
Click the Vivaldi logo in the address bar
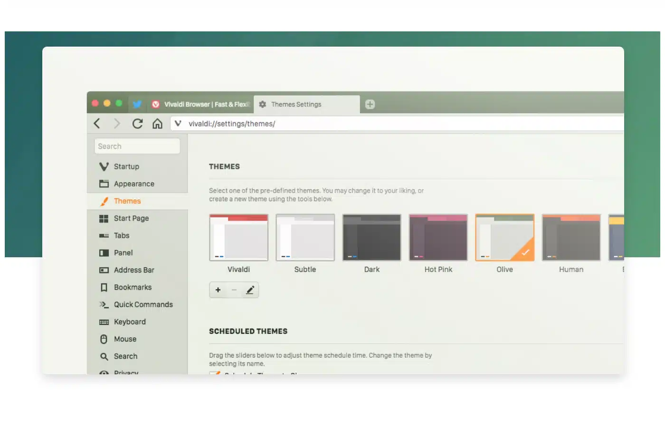click(178, 124)
